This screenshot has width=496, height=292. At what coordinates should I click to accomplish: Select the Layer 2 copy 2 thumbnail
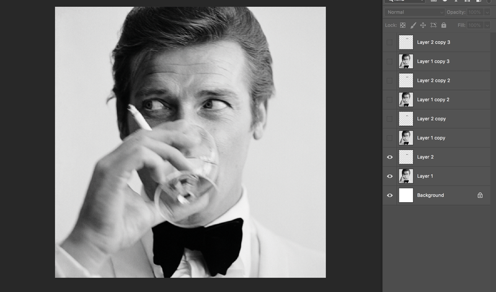click(x=406, y=81)
